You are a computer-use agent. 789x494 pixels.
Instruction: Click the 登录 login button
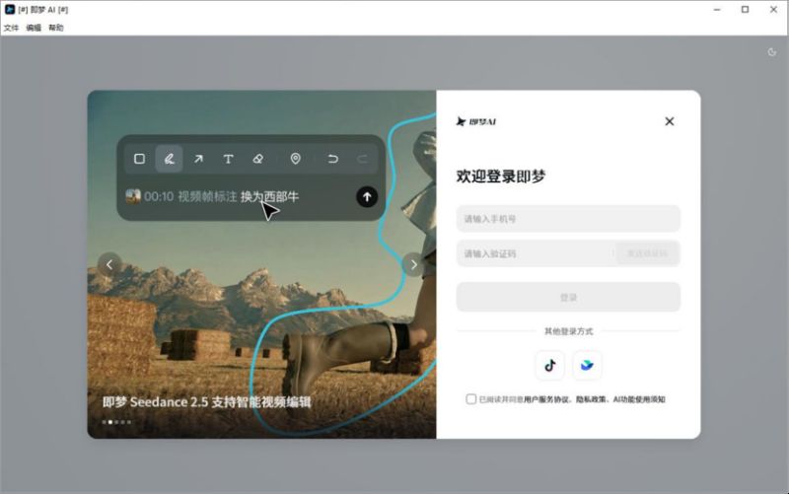coord(568,298)
